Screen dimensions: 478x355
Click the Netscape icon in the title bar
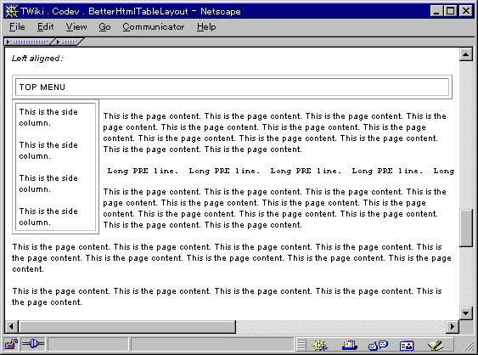(x=11, y=11)
